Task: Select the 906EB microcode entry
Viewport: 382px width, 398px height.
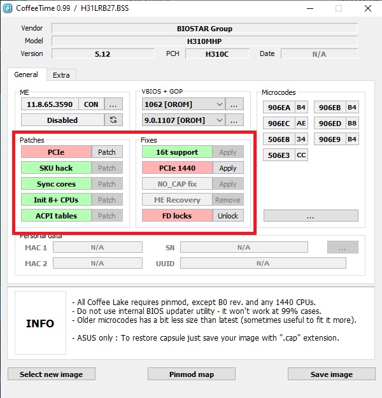Action: pyautogui.click(x=330, y=108)
